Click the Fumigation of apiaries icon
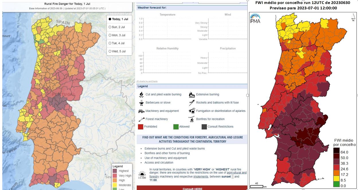358x190 pixels. click(x=192, y=111)
